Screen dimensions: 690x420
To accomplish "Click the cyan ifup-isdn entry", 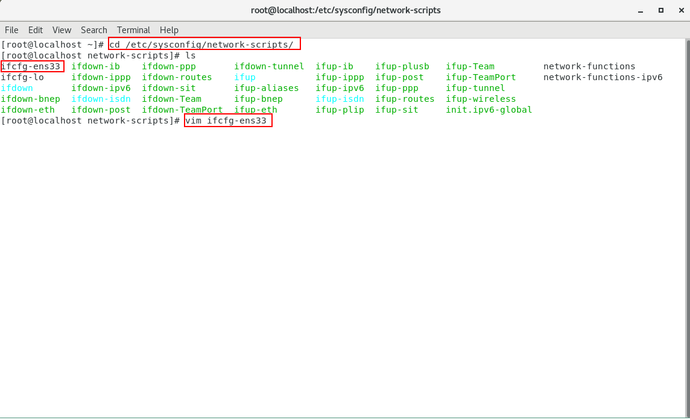I will pyautogui.click(x=340, y=99).
